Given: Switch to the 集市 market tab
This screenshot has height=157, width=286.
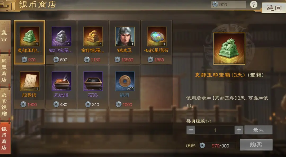Looking at the screenshot, I should point(5,36).
